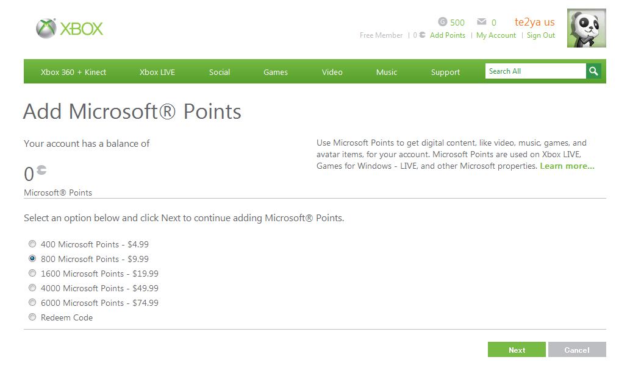Click "Your account has a balance of" text
Viewport: 630px width, 368px height.
click(87, 144)
